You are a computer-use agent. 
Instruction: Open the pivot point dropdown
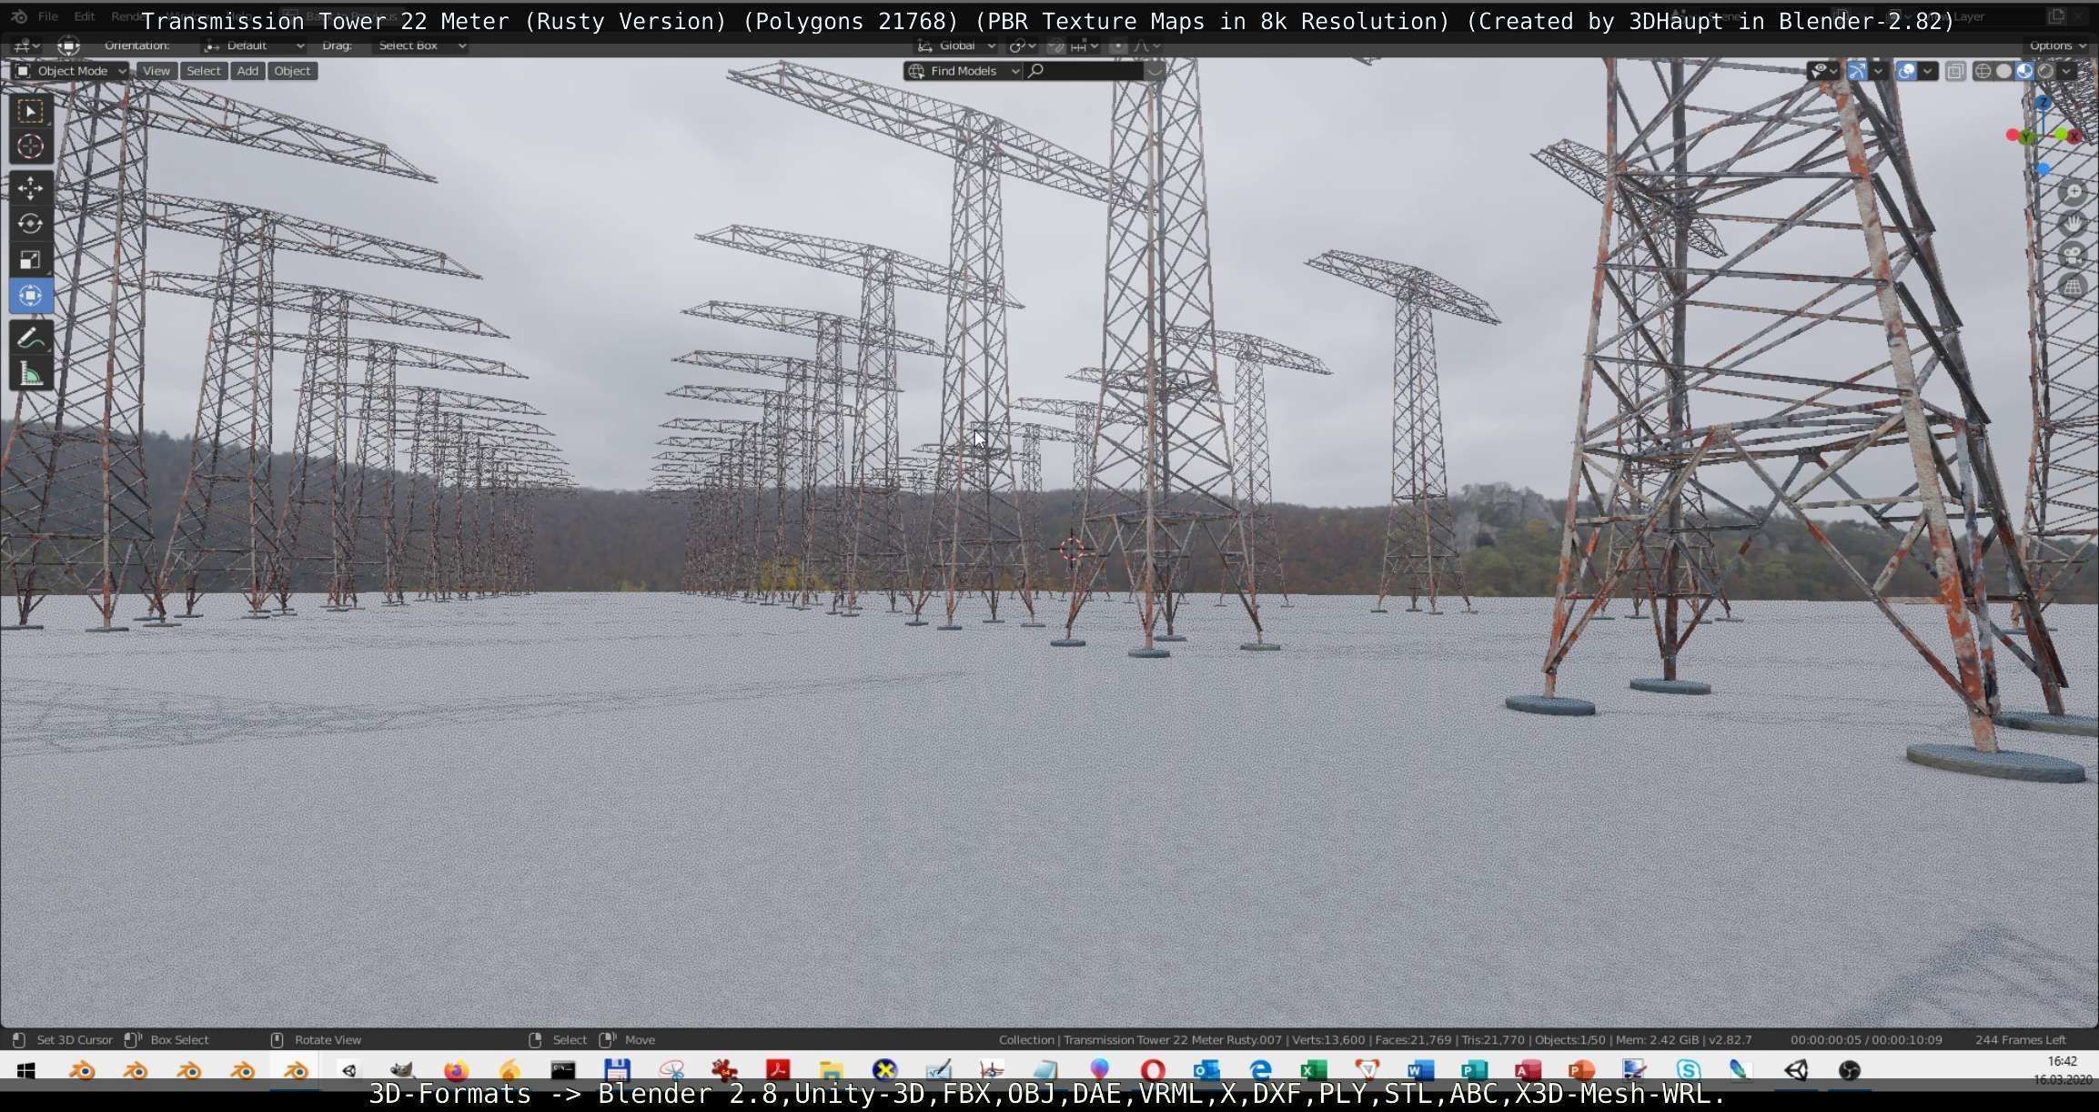coord(1024,45)
